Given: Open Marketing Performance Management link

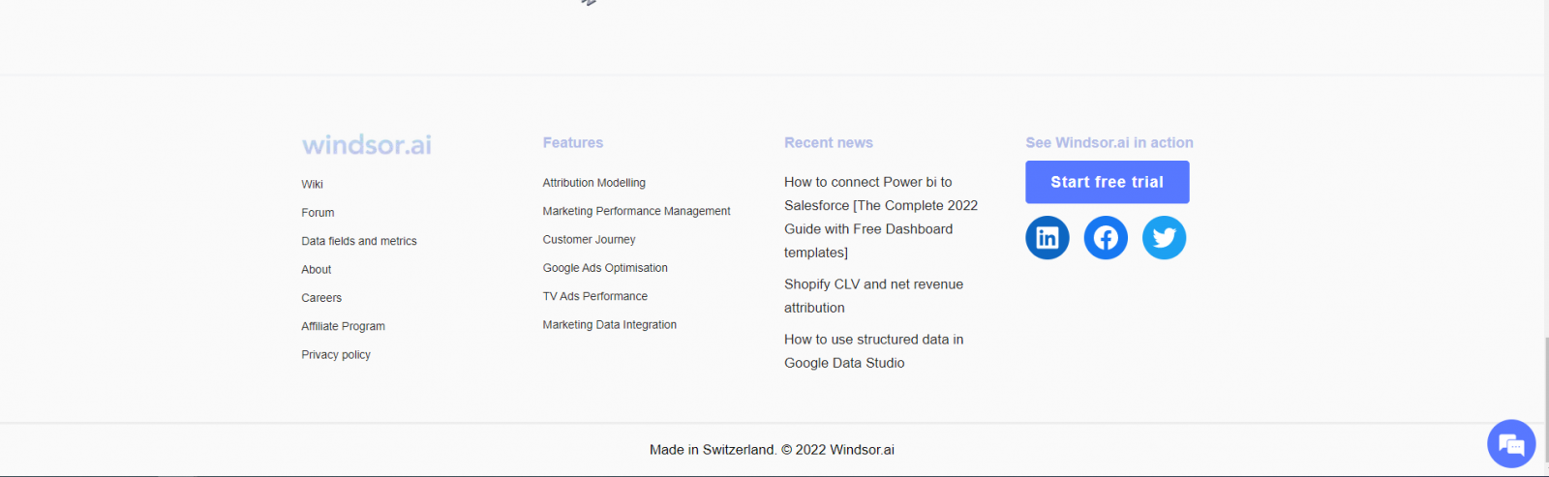Looking at the screenshot, I should pos(636,211).
